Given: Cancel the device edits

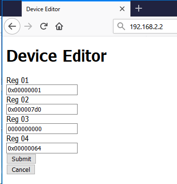Looking at the screenshot, I should [21, 169].
